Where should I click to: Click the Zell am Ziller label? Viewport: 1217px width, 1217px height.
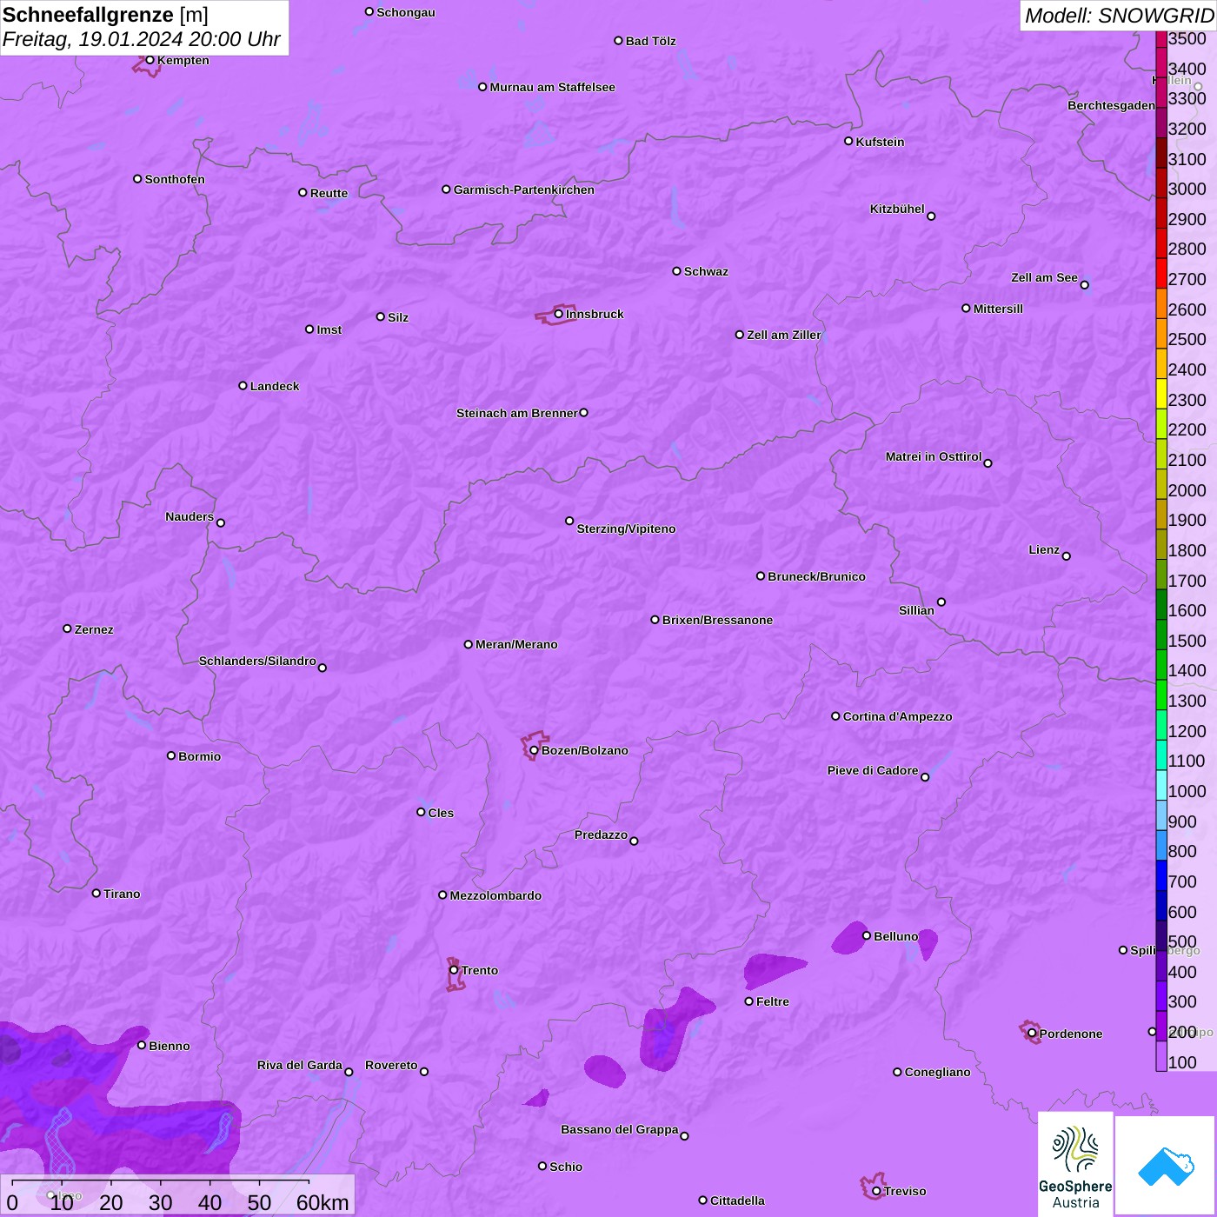click(783, 335)
